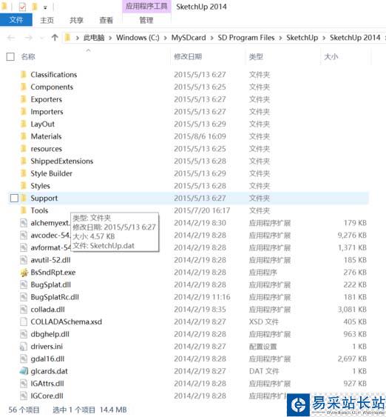Click the folder icon of Exporters
The image size is (386, 417).
pos(24,99)
